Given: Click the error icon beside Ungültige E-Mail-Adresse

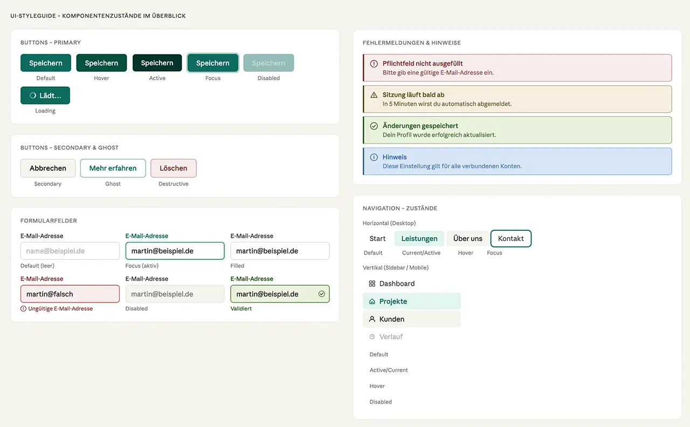Looking at the screenshot, I should [x=23, y=308].
